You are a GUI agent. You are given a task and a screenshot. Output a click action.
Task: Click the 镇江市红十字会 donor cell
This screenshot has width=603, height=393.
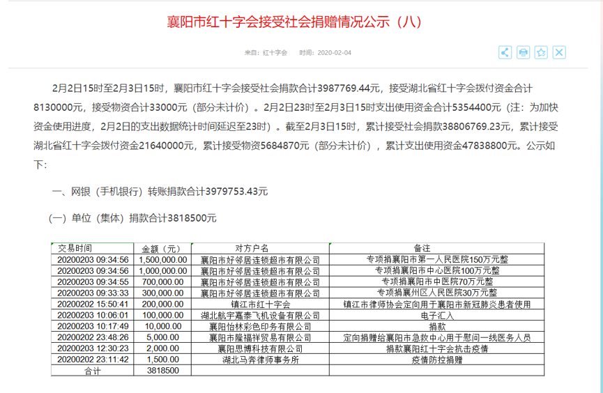pos(260,304)
